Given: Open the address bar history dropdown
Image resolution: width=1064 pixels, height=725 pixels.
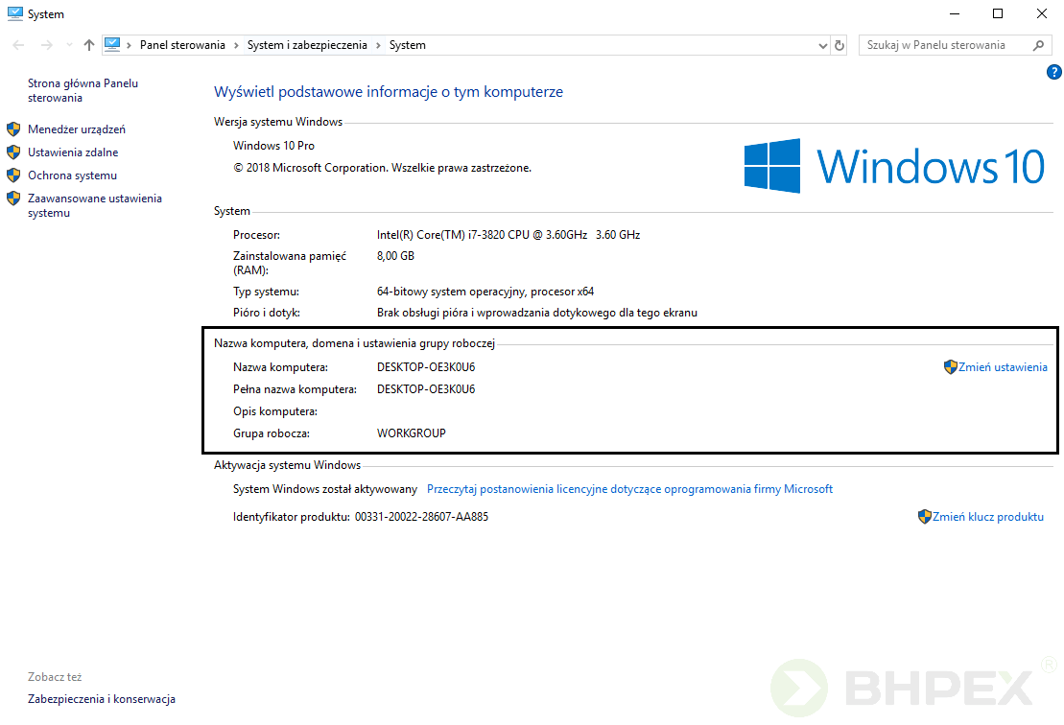Looking at the screenshot, I should point(822,45).
